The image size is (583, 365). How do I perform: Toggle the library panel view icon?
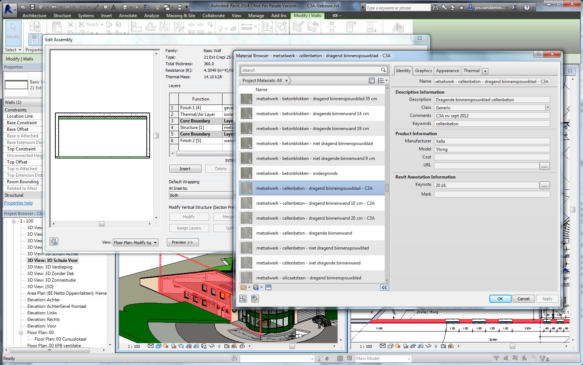(372, 81)
